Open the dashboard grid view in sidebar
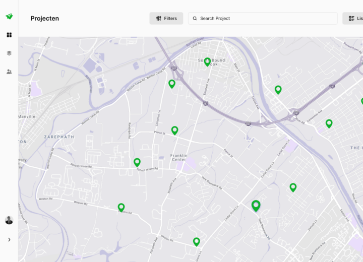Screen dimensions: 363x262 (x=9, y=35)
